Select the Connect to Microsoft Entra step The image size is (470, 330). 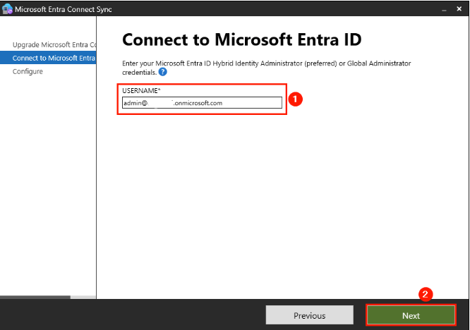coord(48,58)
